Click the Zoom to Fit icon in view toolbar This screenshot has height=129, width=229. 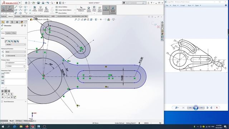tap(75, 19)
